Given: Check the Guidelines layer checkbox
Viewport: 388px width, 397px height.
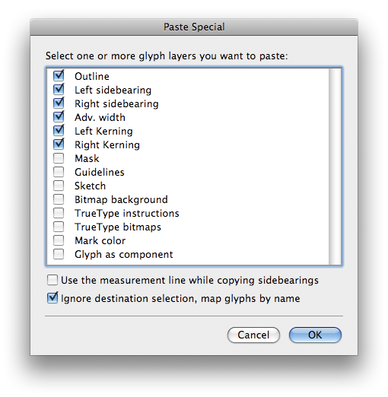Looking at the screenshot, I should [x=59, y=172].
